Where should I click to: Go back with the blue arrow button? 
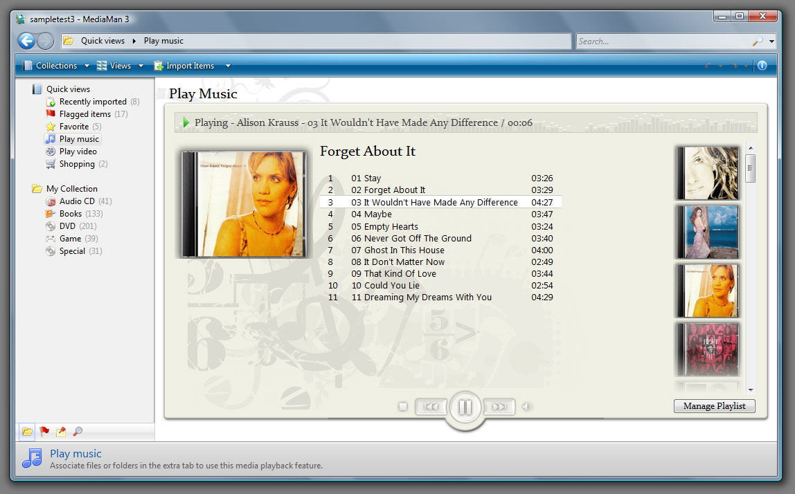(x=26, y=41)
